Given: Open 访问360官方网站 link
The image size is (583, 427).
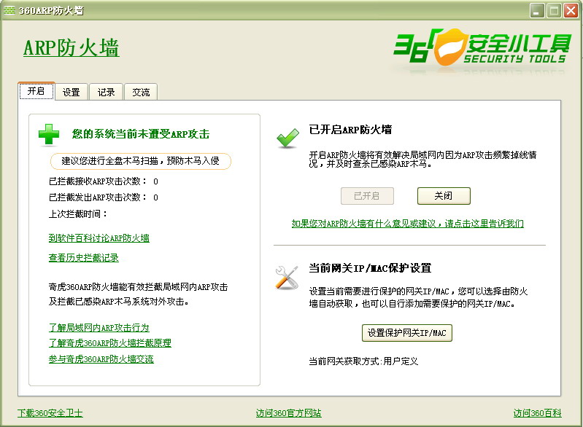Looking at the screenshot, I should [x=288, y=413].
